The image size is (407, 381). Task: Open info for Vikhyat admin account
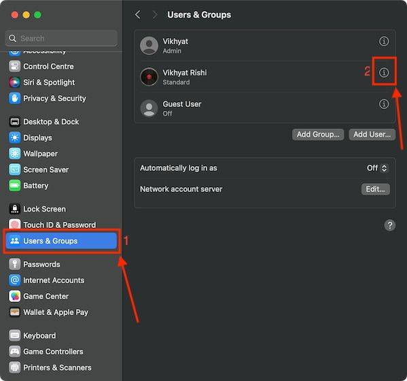click(384, 41)
